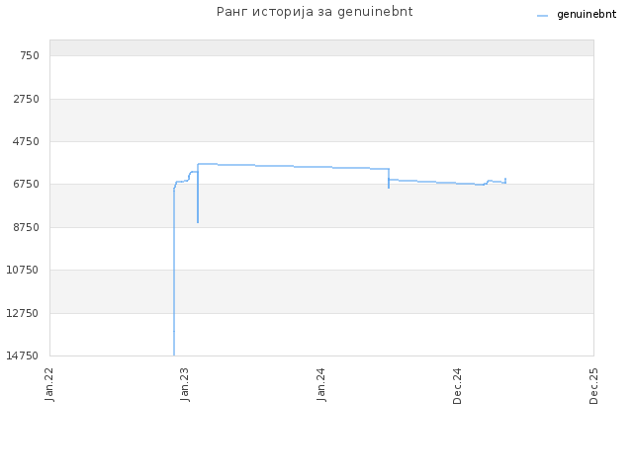The image size is (633, 474).
Task: Select the 12750 y-axis label
Action: tap(23, 314)
